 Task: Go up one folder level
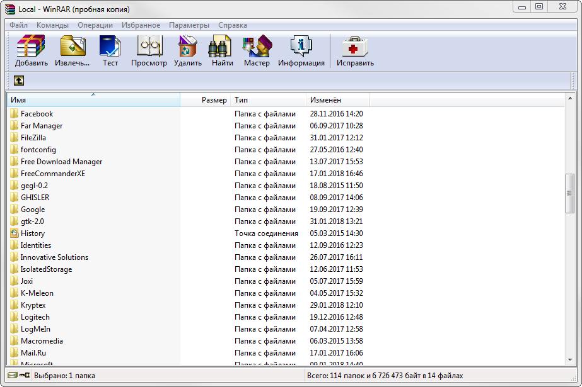point(18,81)
